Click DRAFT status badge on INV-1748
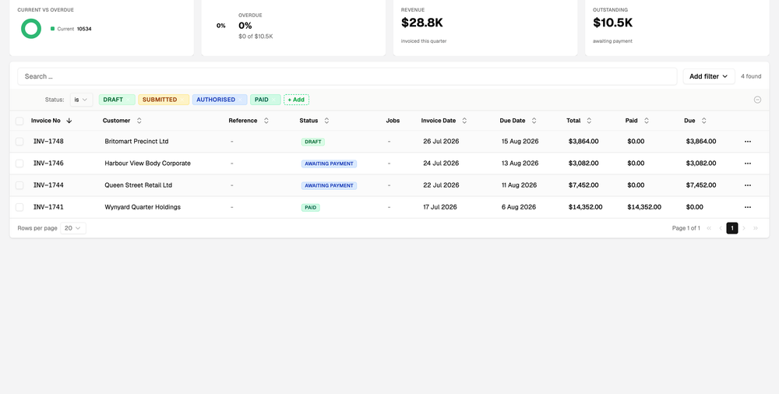The width and height of the screenshot is (779, 394). point(313,142)
